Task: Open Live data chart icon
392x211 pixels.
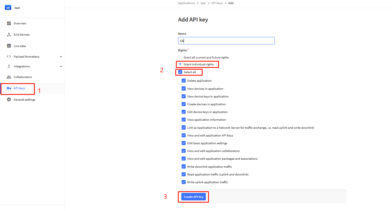Action: point(9,46)
